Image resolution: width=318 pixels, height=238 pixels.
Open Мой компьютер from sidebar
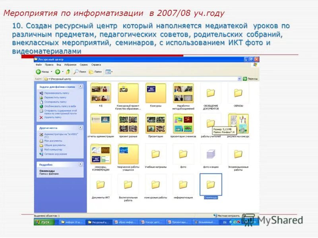(x=53, y=150)
